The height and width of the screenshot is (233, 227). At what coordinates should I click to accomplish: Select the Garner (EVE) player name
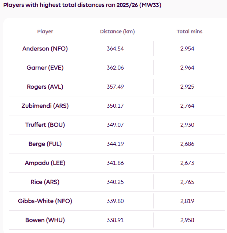pos(45,68)
